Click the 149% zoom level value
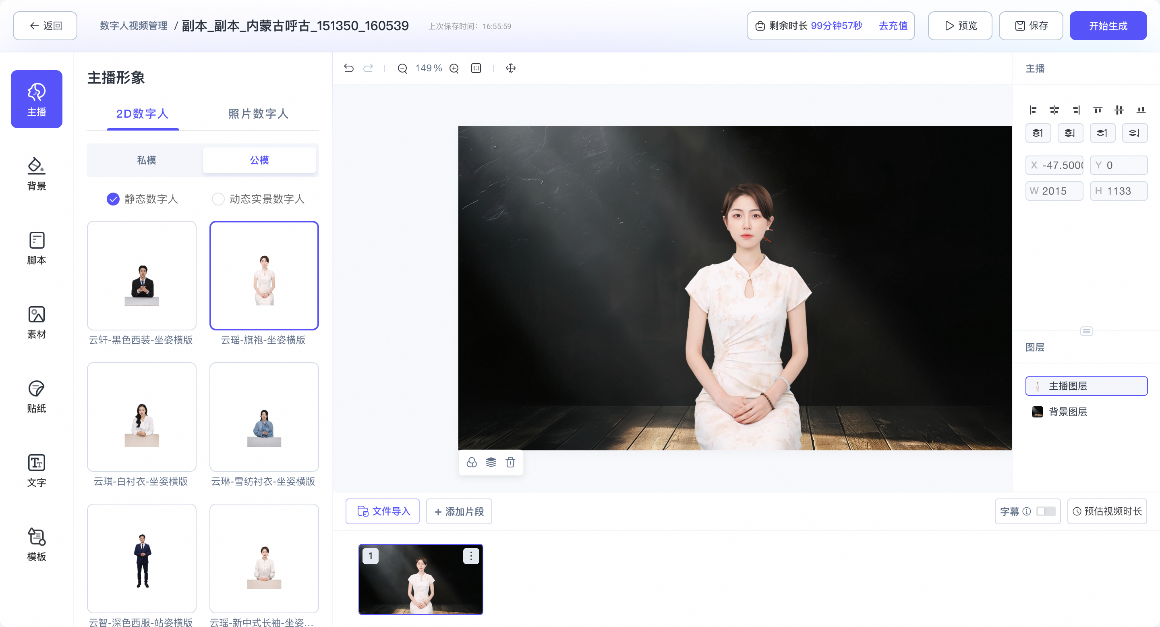 click(x=428, y=68)
